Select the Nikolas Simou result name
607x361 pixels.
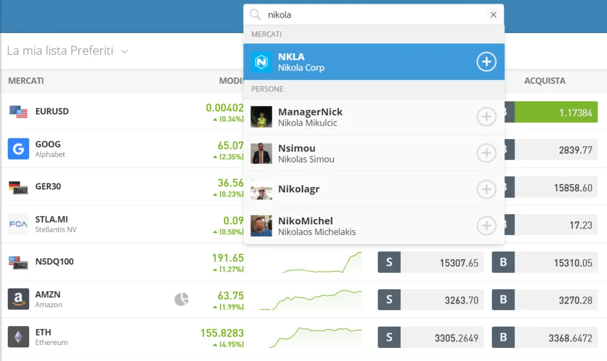click(306, 159)
